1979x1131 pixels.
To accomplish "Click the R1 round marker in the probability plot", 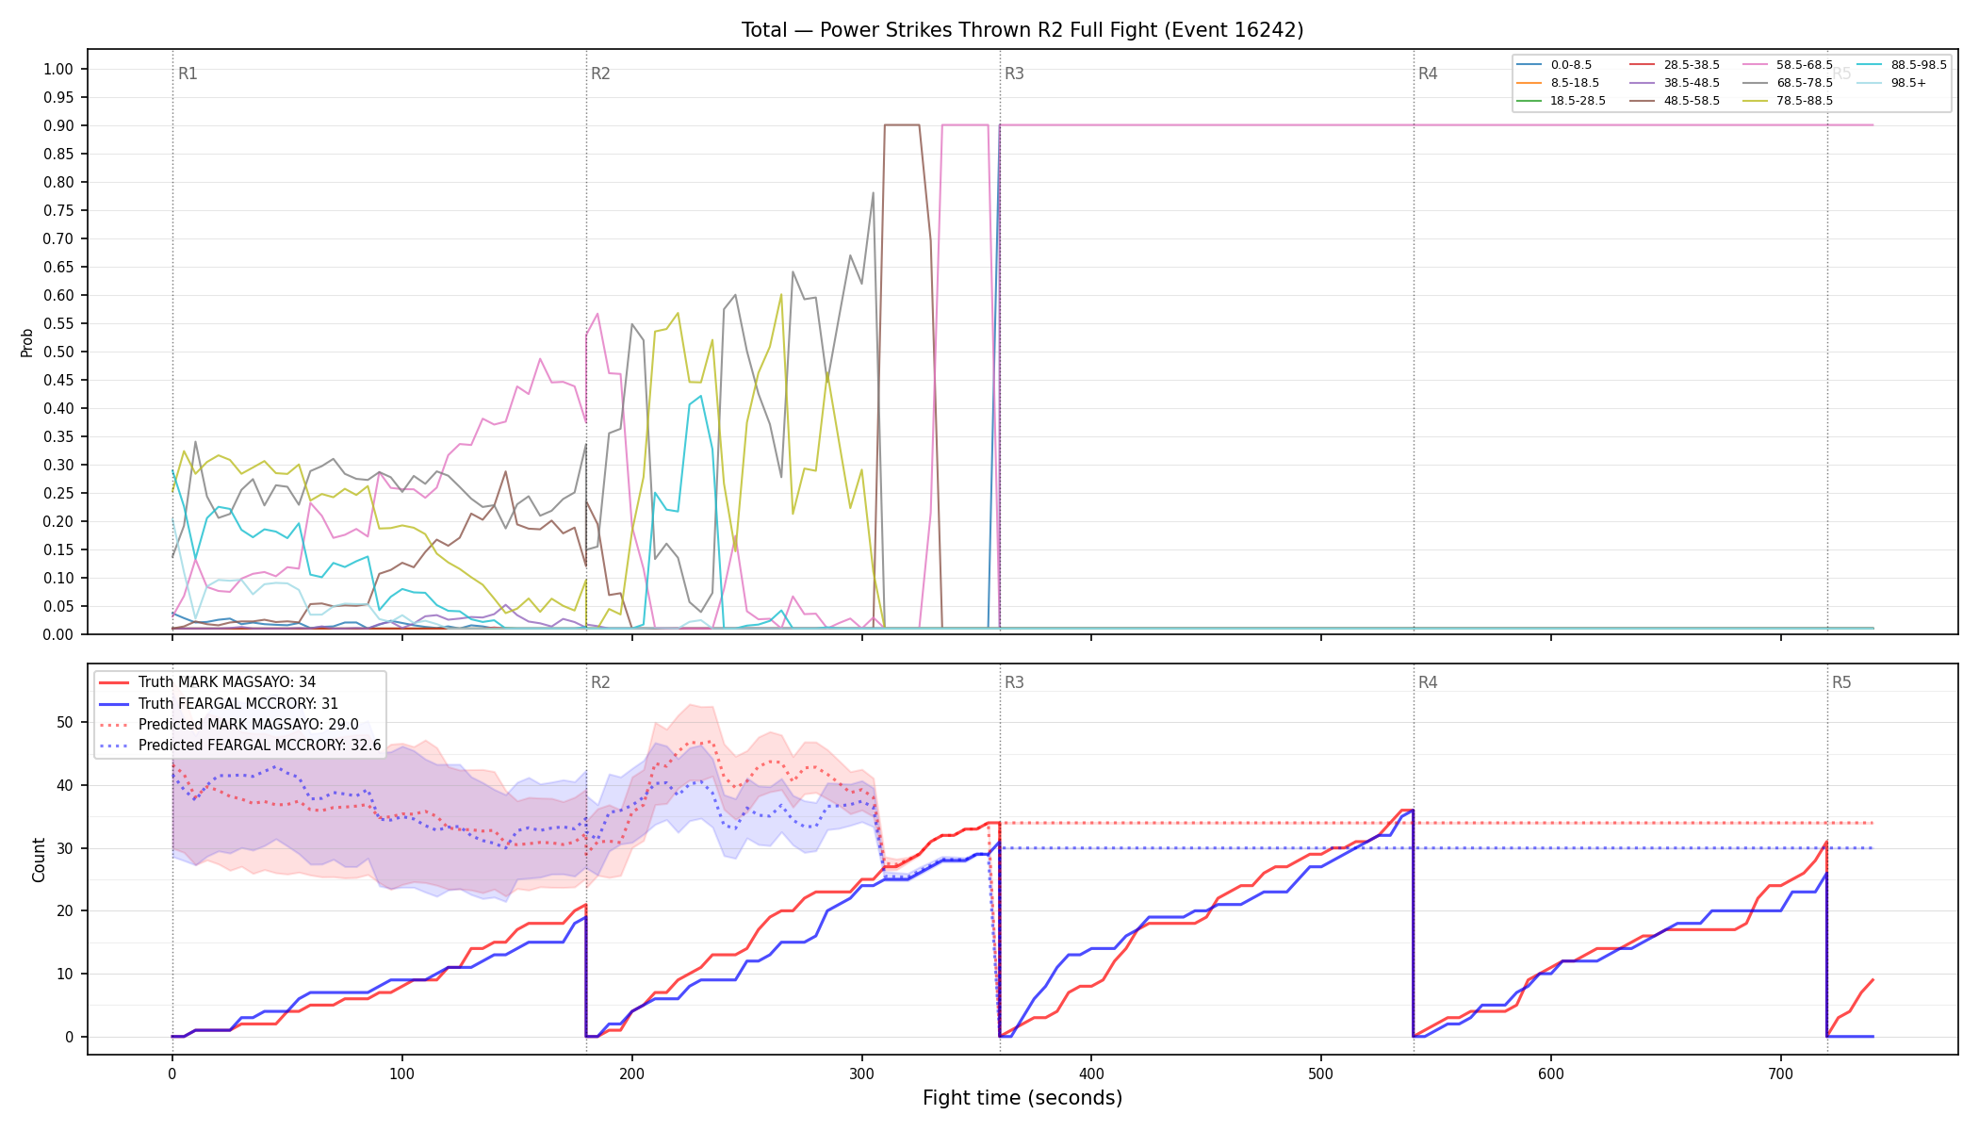I will click(x=188, y=74).
